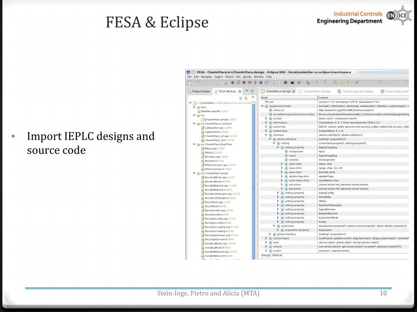Screen dimensions: 417x312
Task: Select the Design tab at editor bottom
Action: [266, 255]
